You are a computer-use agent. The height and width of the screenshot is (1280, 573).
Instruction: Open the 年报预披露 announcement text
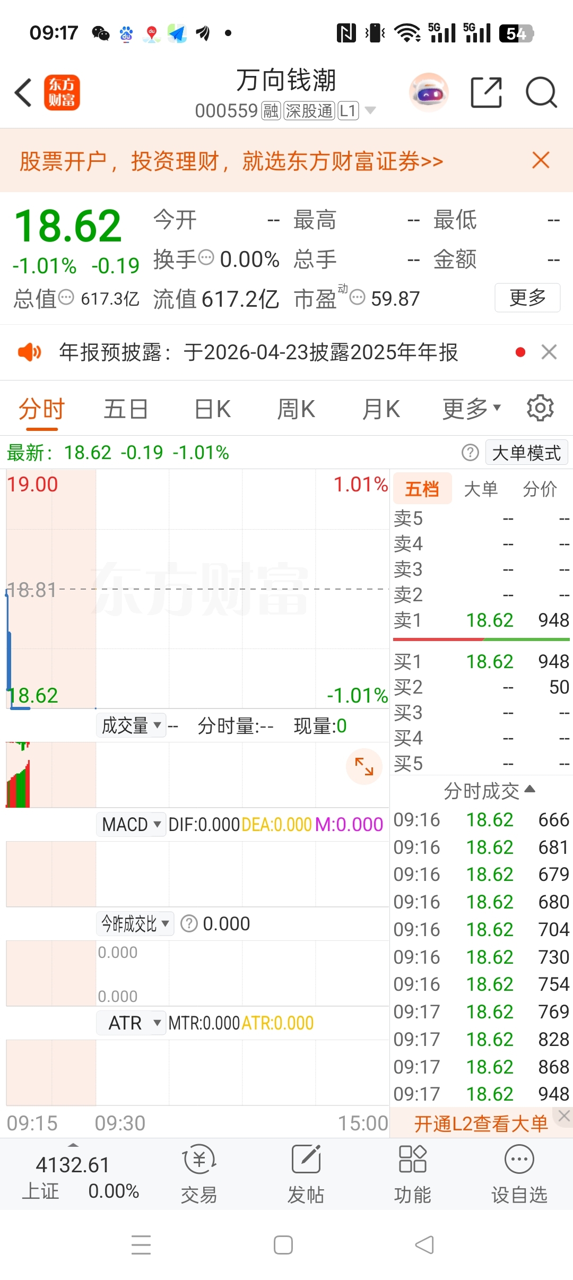[x=258, y=352]
